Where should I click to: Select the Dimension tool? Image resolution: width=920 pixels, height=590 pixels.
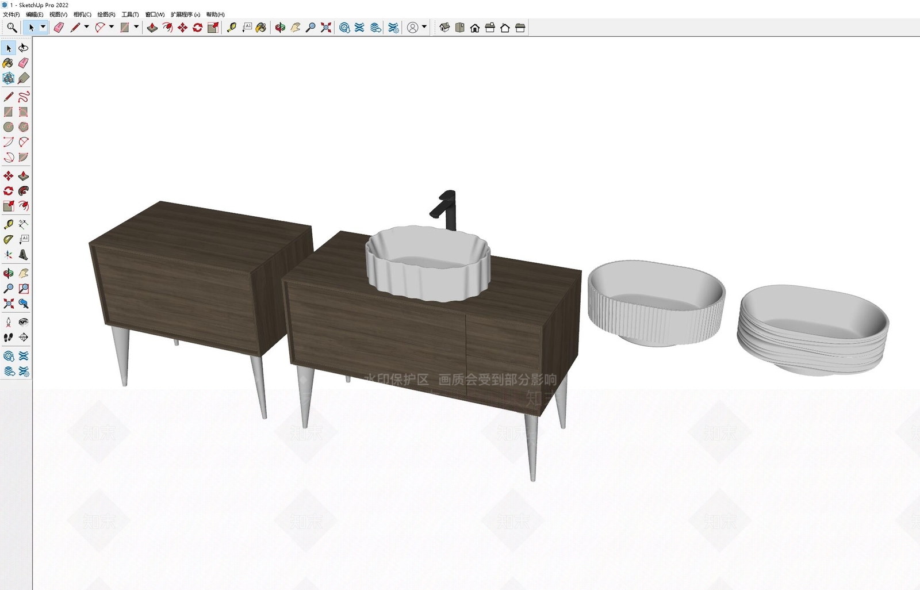tap(24, 224)
